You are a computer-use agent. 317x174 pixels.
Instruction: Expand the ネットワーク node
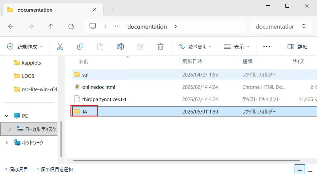coord(7,142)
